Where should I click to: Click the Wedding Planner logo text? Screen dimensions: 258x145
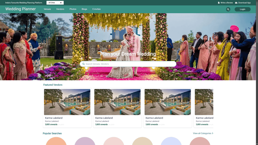21,9
